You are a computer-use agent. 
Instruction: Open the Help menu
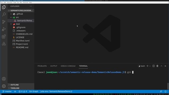point(30,2)
